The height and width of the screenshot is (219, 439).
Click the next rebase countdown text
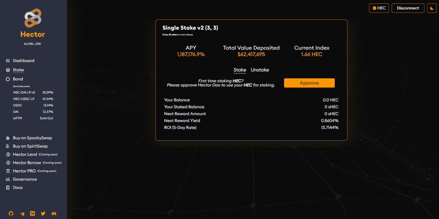tap(177, 35)
